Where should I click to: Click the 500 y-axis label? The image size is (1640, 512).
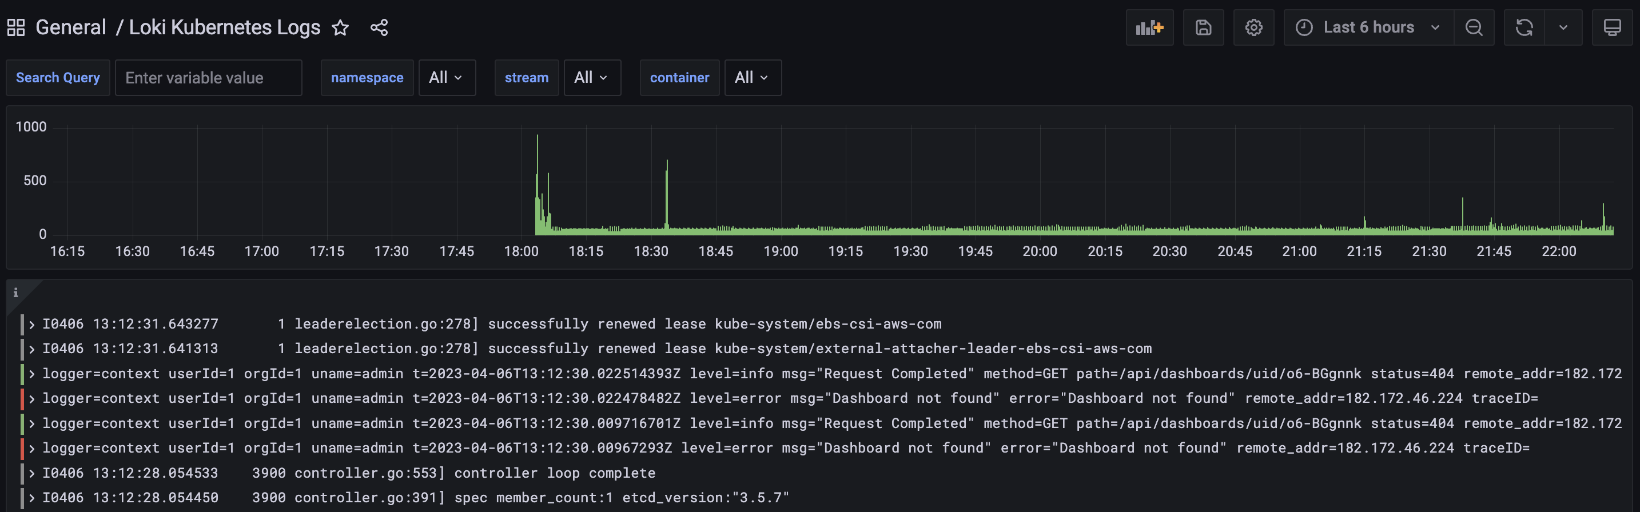tap(35, 181)
